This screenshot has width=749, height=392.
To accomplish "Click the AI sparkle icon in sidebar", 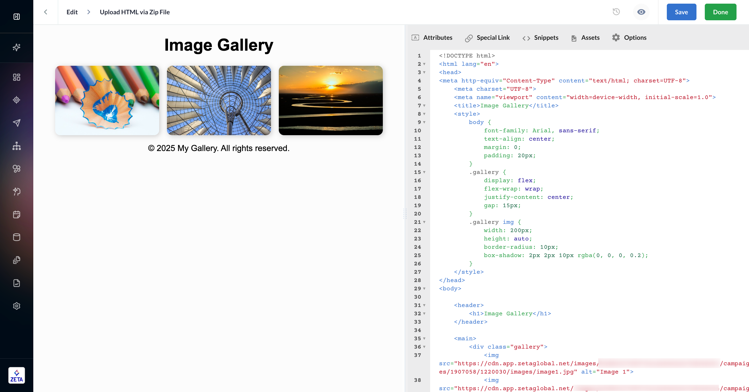I will tap(17, 47).
